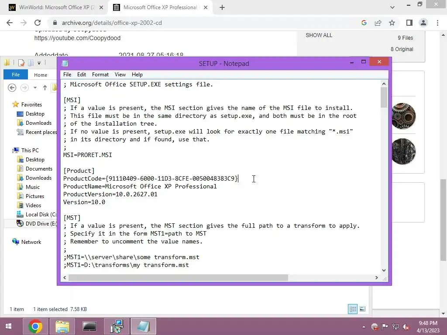Click the gears thumbnail on archive page
This screenshot has height=335, width=447.
pos(403,116)
